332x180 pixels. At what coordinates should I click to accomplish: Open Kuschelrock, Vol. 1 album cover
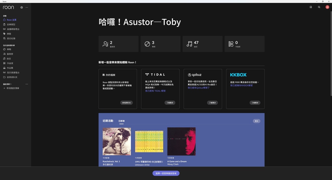tap(117, 142)
